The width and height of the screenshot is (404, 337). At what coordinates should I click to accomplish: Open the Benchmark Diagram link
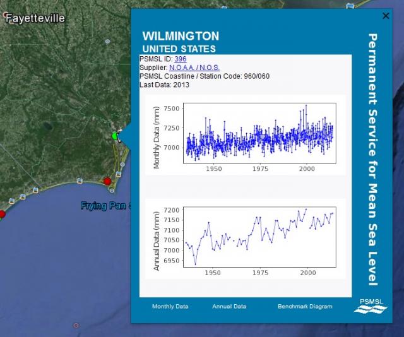pos(305,306)
